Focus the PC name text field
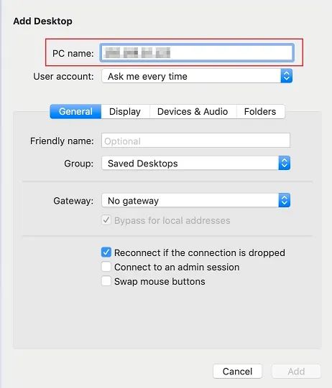332x388 pixels. tap(197, 52)
